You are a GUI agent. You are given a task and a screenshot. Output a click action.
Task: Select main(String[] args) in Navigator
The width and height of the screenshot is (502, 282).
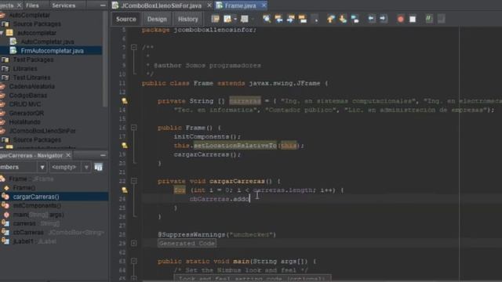[x=38, y=215]
